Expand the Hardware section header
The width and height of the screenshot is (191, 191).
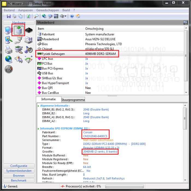[19, 22]
